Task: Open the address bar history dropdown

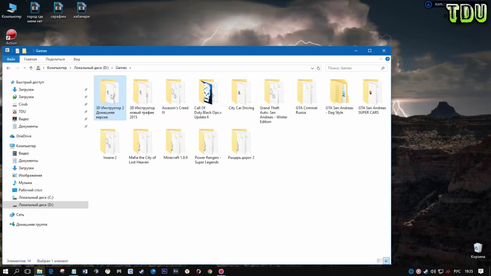Action: click(312, 68)
